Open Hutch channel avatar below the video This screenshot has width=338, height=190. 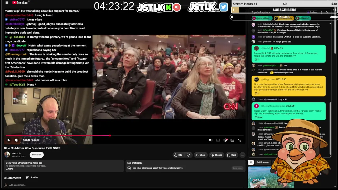tap(7, 155)
